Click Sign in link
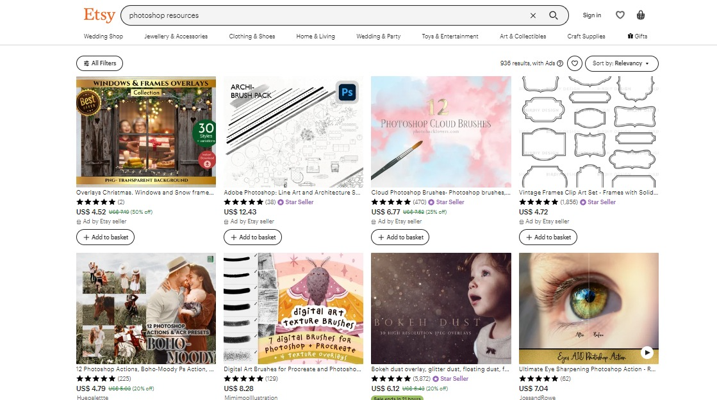This screenshot has width=717, height=400. coord(591,15)
